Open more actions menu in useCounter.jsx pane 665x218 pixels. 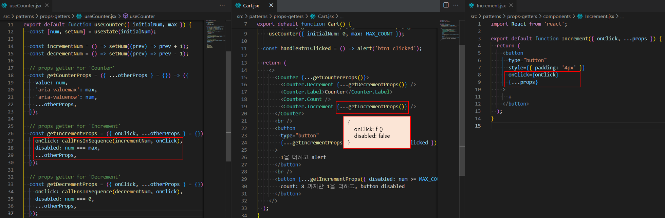pos(222,5)
